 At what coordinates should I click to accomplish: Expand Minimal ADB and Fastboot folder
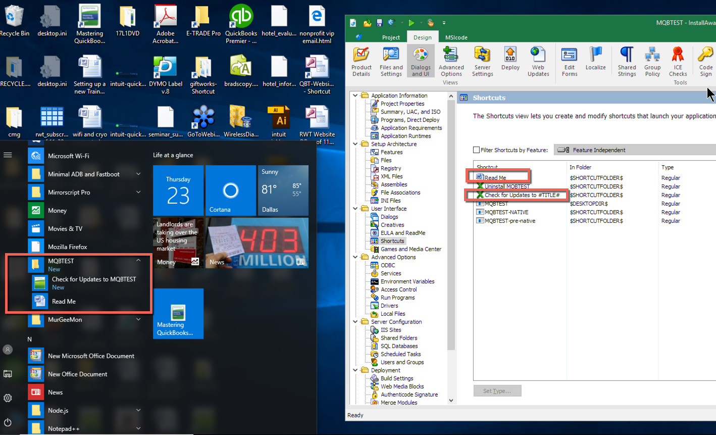click(x=138, y=174)
